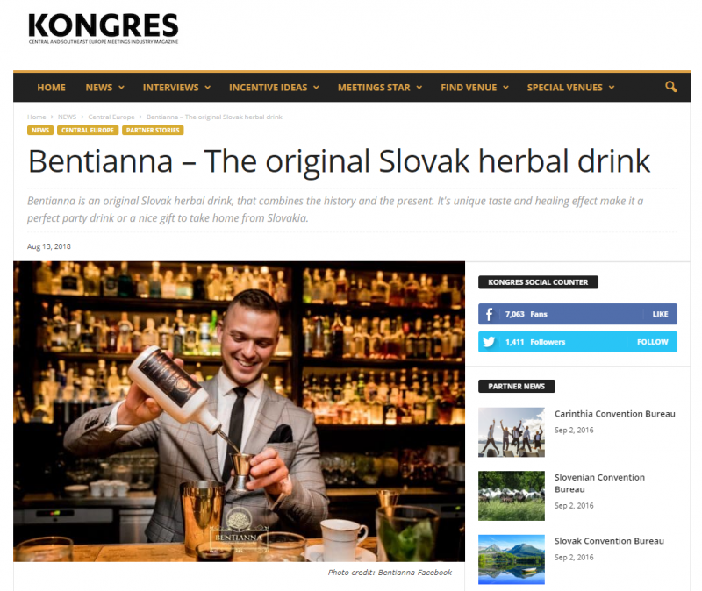Viewport: 702px width, 591px height.
Task: Click the Facebook logo icon
Action: [489, 314]
